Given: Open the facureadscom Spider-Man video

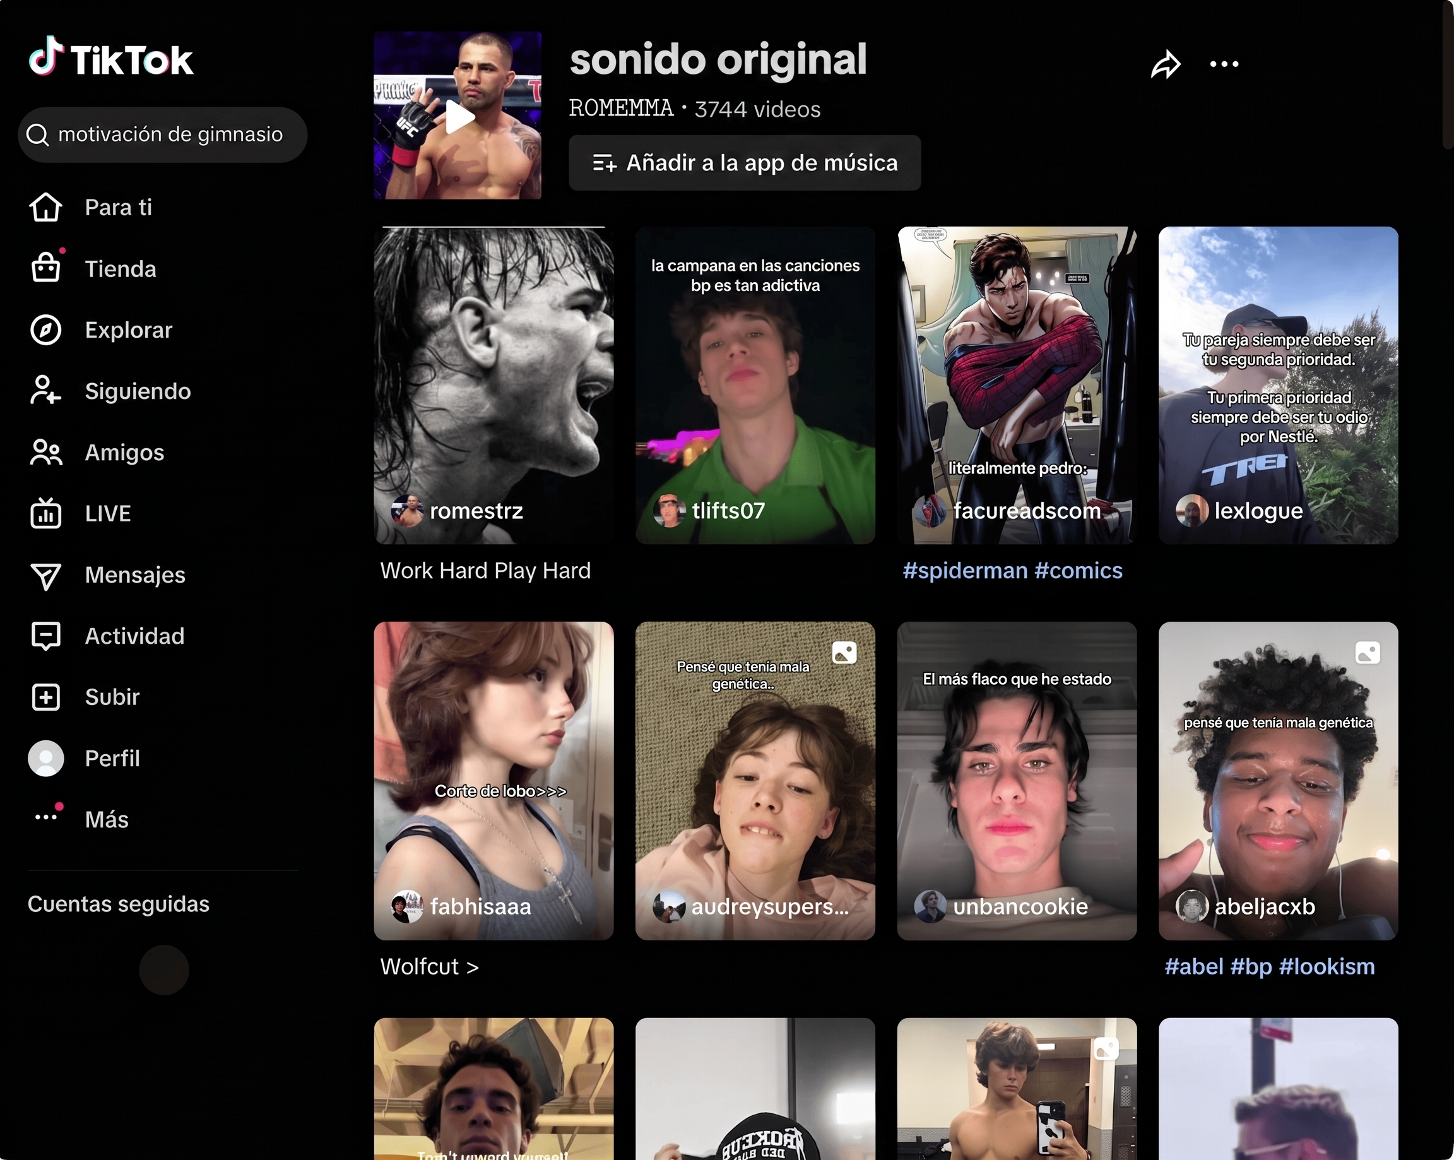Looking at the screenshot, I should pyautogui.click(x=1017, y=385).
